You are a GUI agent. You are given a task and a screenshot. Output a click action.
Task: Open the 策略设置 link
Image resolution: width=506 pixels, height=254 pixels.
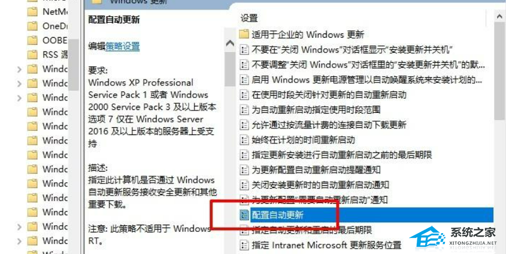[123, 47]
